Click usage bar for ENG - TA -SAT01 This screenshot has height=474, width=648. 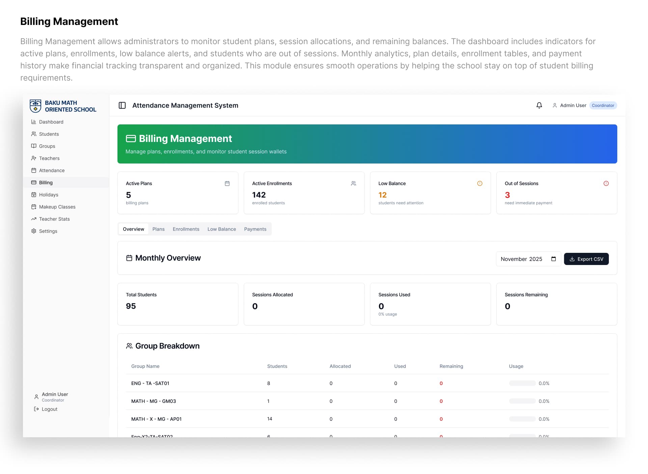click(x=522, y=383)
